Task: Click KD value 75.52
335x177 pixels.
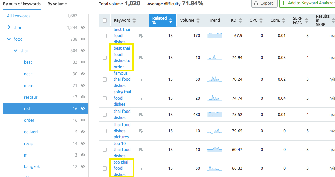Action: pos(237,115)
